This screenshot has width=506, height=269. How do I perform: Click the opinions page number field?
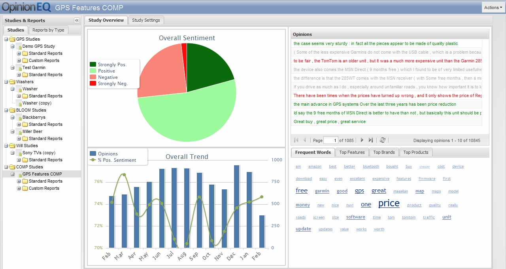point(330,140)
